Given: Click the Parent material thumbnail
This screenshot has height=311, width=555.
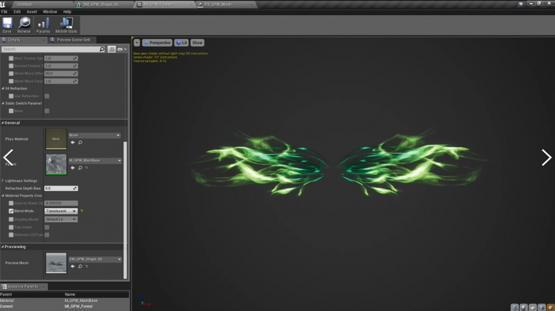Looking at the screenshot, I should 56,165.
